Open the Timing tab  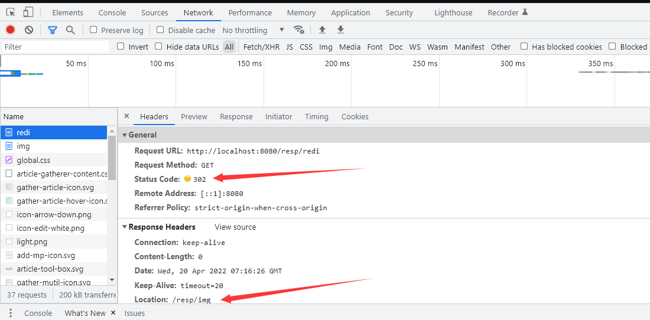point(316,117)
